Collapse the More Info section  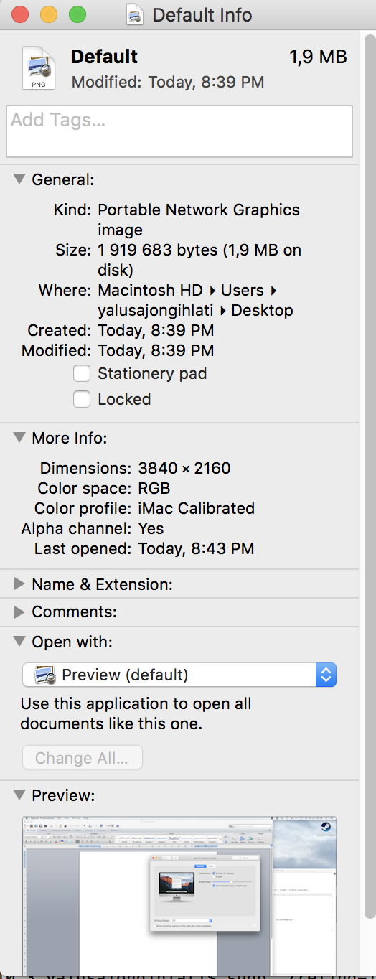[19, 437]
